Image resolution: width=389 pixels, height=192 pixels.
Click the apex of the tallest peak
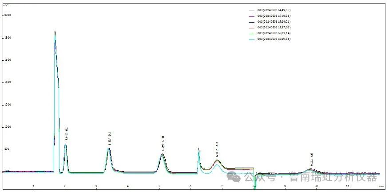tap(55, 32)
